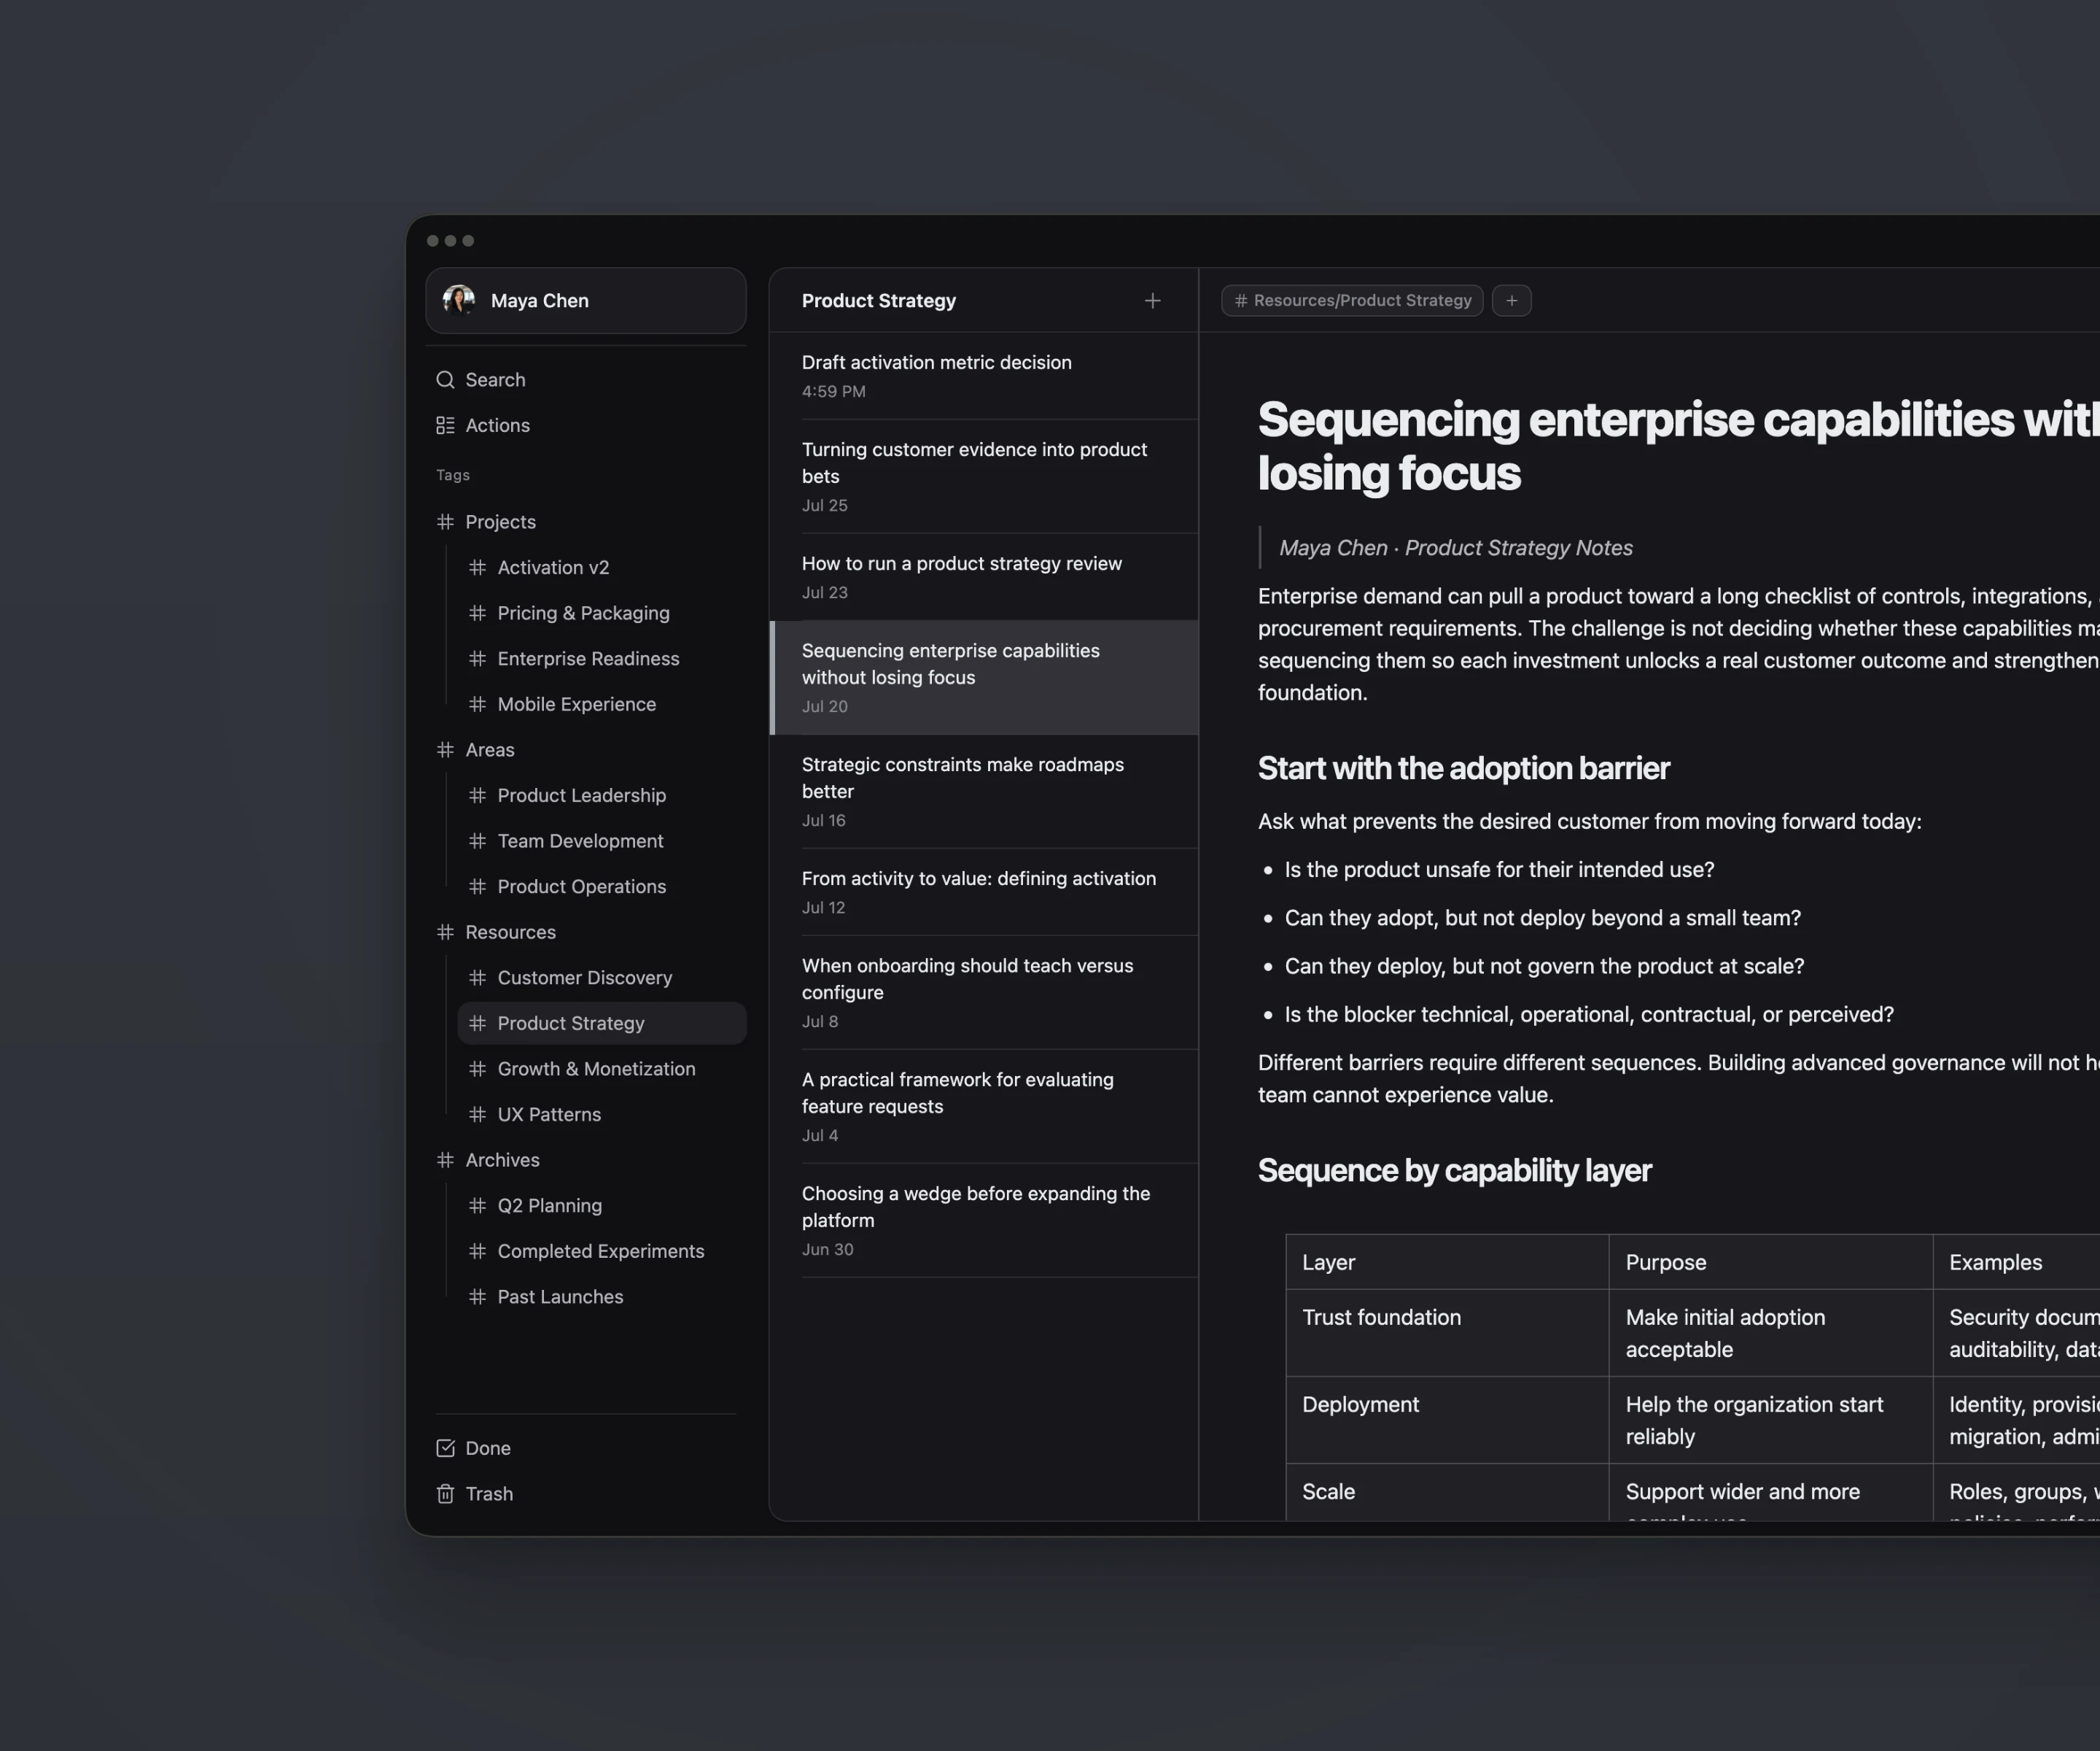This screenshot has width=2100, height=1751.
Task: Select the Archives tag group
Action: point(586,1159)
